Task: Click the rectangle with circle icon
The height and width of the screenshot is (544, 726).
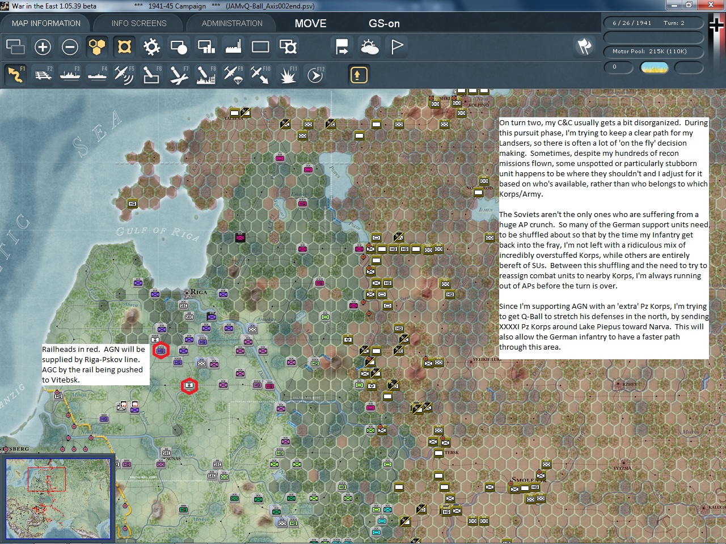Action: point(179,46)
